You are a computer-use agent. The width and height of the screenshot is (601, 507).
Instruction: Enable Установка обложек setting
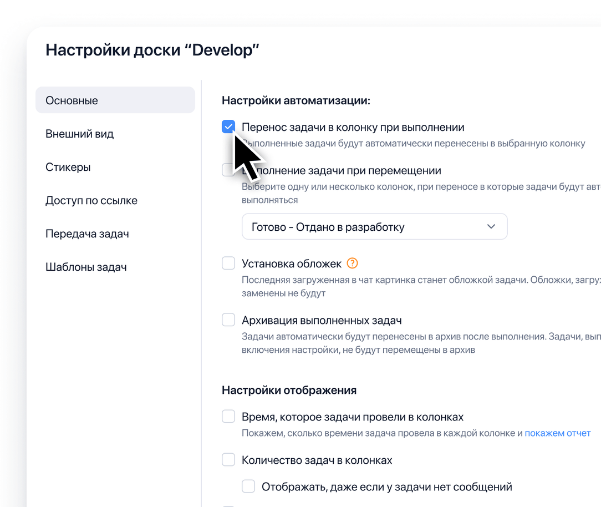click(228, 263)
